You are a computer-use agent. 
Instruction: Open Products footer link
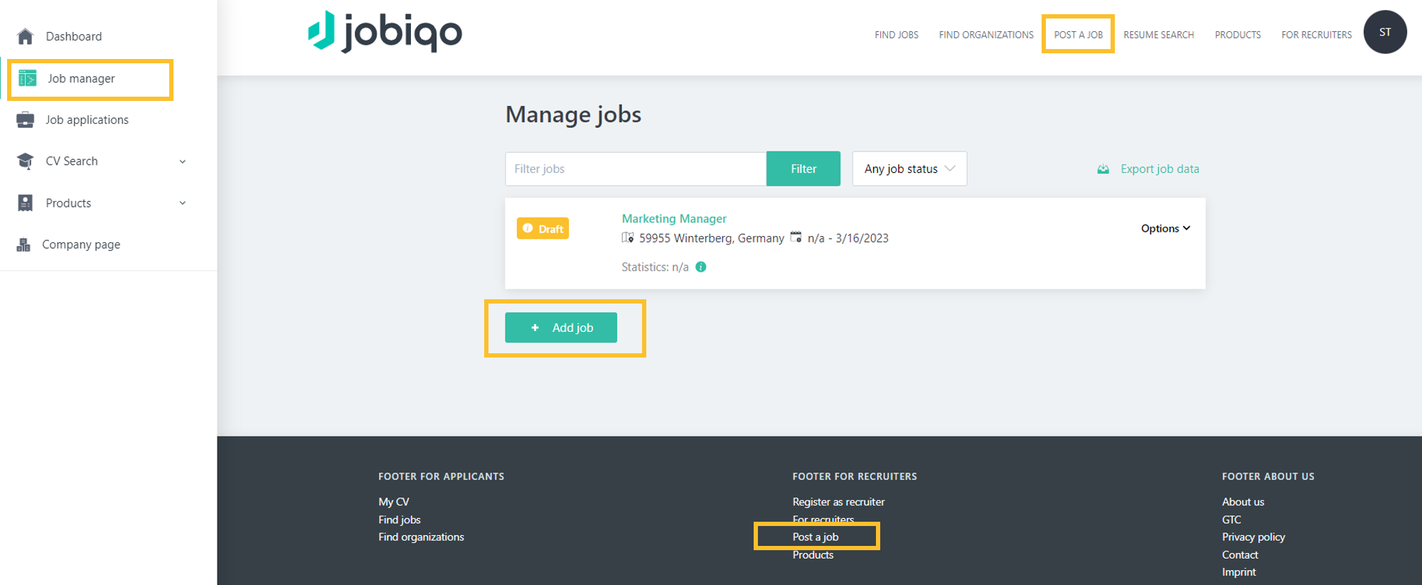click(x=813, y=554)
